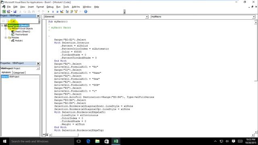
Task: Click the volume icon in system tray
Action: 227,141
